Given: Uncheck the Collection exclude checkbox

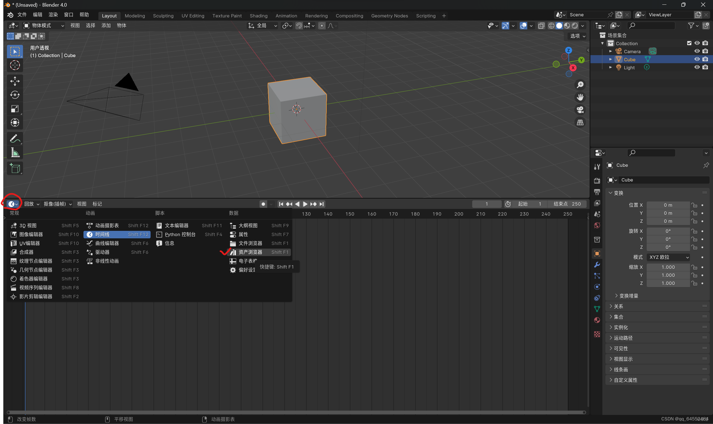Looking at the screenshot, I should pos(689,43).
